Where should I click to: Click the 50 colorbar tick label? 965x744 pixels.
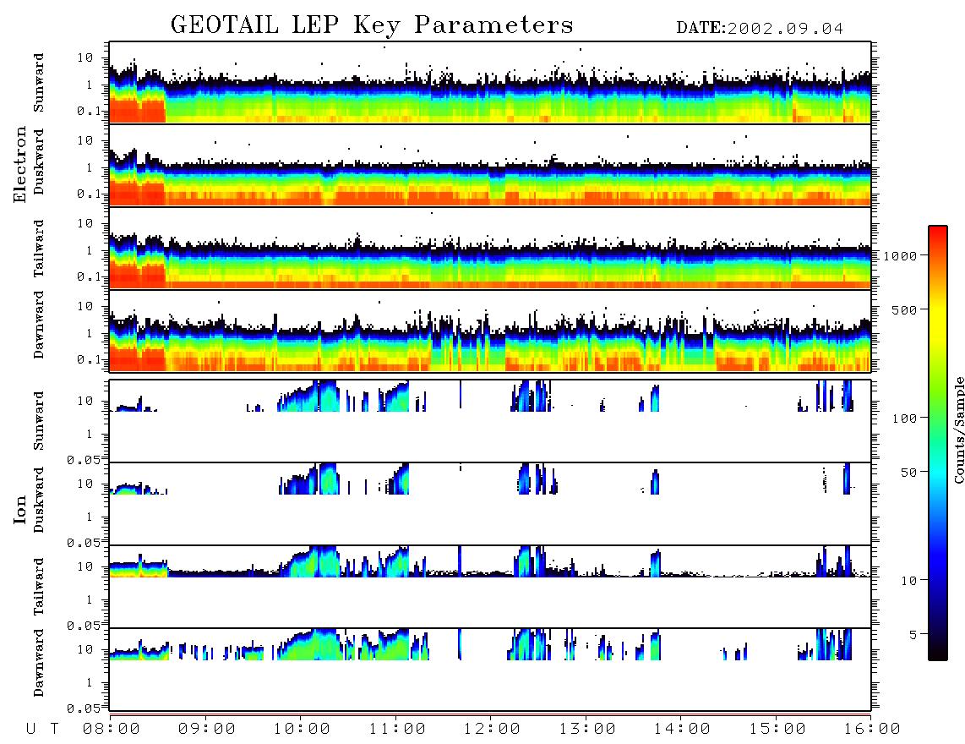(x=908, y=473)
